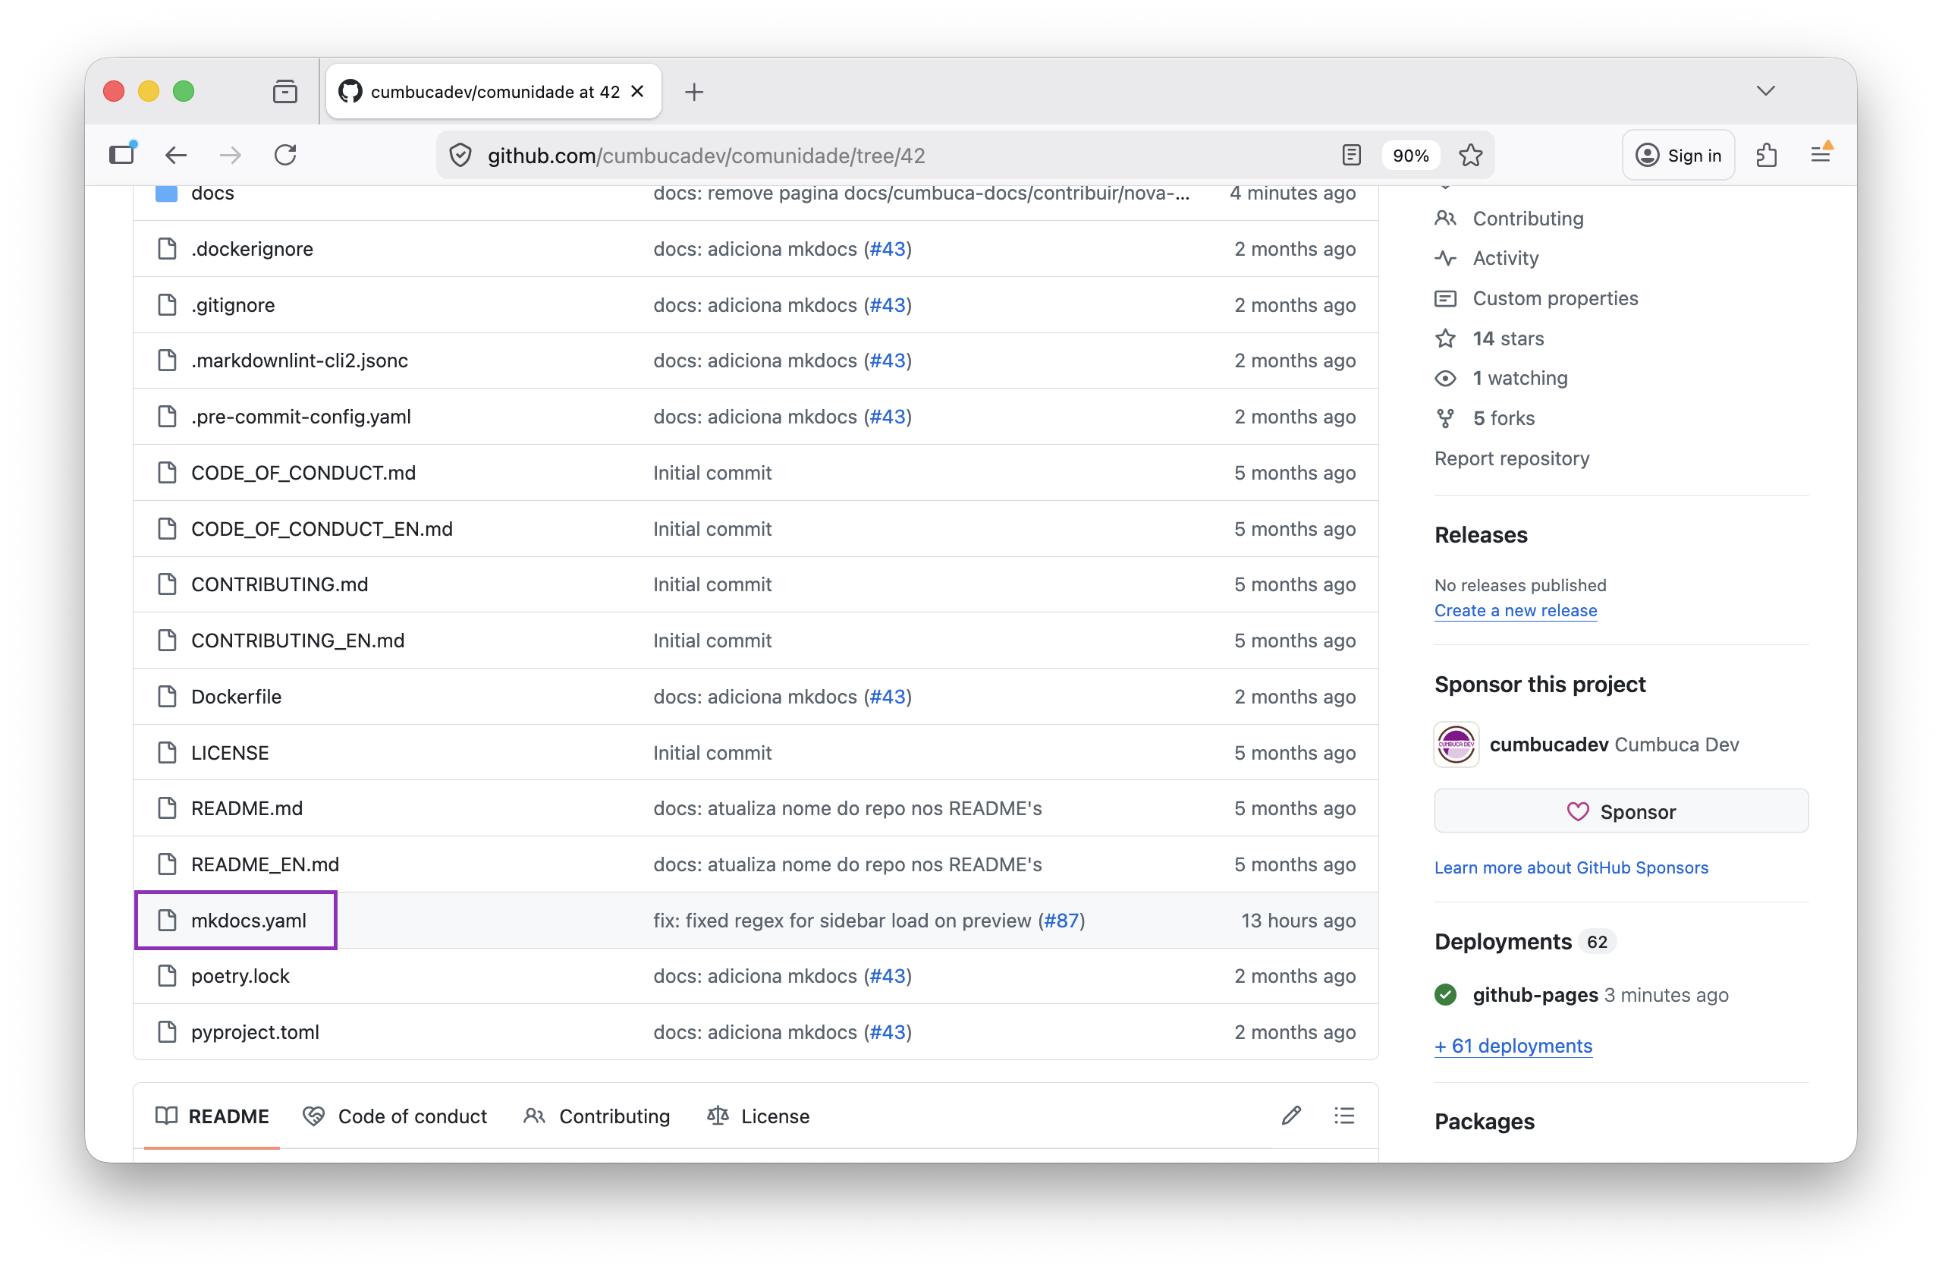The height and width of the screenshot is (1275, 1942).
Task: Open .markdownlint-cli2.jsonc file
Action: click(300, 360)
